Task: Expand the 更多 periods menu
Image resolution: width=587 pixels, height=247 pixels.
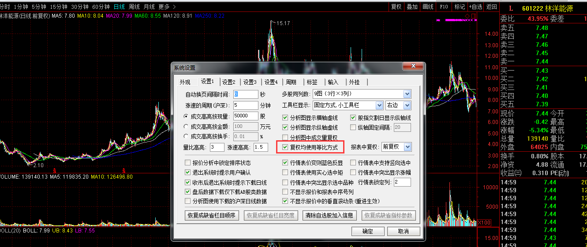Action: tap(167, 7)
